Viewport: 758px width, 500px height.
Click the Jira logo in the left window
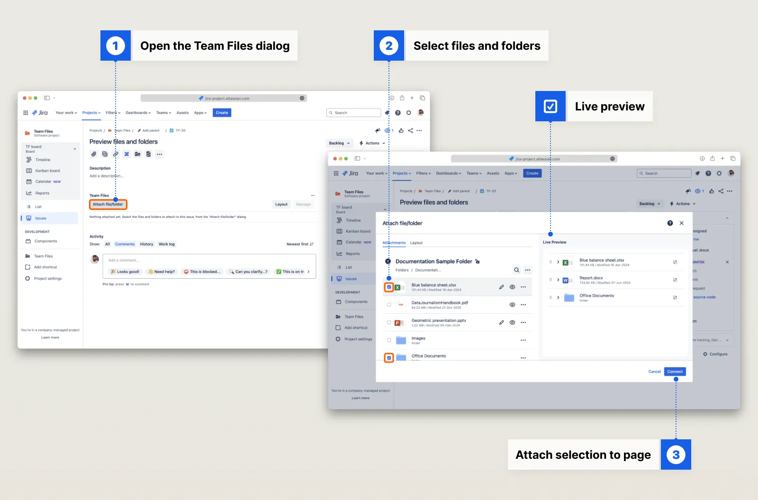[40, 113]
